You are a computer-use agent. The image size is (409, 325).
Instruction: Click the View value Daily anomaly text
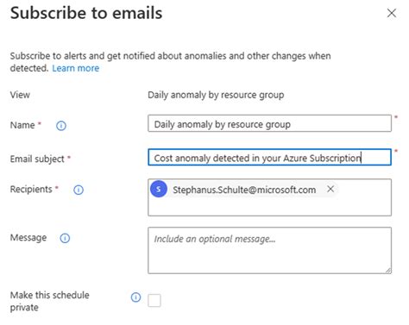[x=216, y=95]
